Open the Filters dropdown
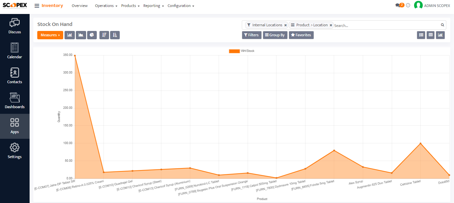454x203 pixels. point(251,35)
